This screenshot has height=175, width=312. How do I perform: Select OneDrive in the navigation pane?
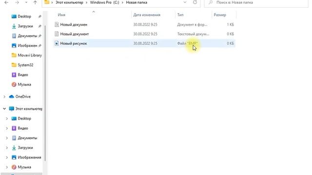point(23,97)
